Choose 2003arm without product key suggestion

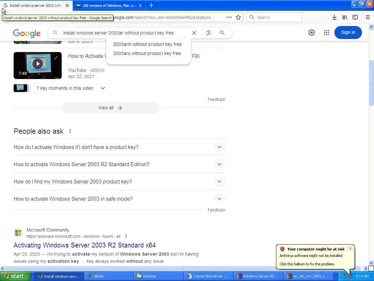(147, 44)
